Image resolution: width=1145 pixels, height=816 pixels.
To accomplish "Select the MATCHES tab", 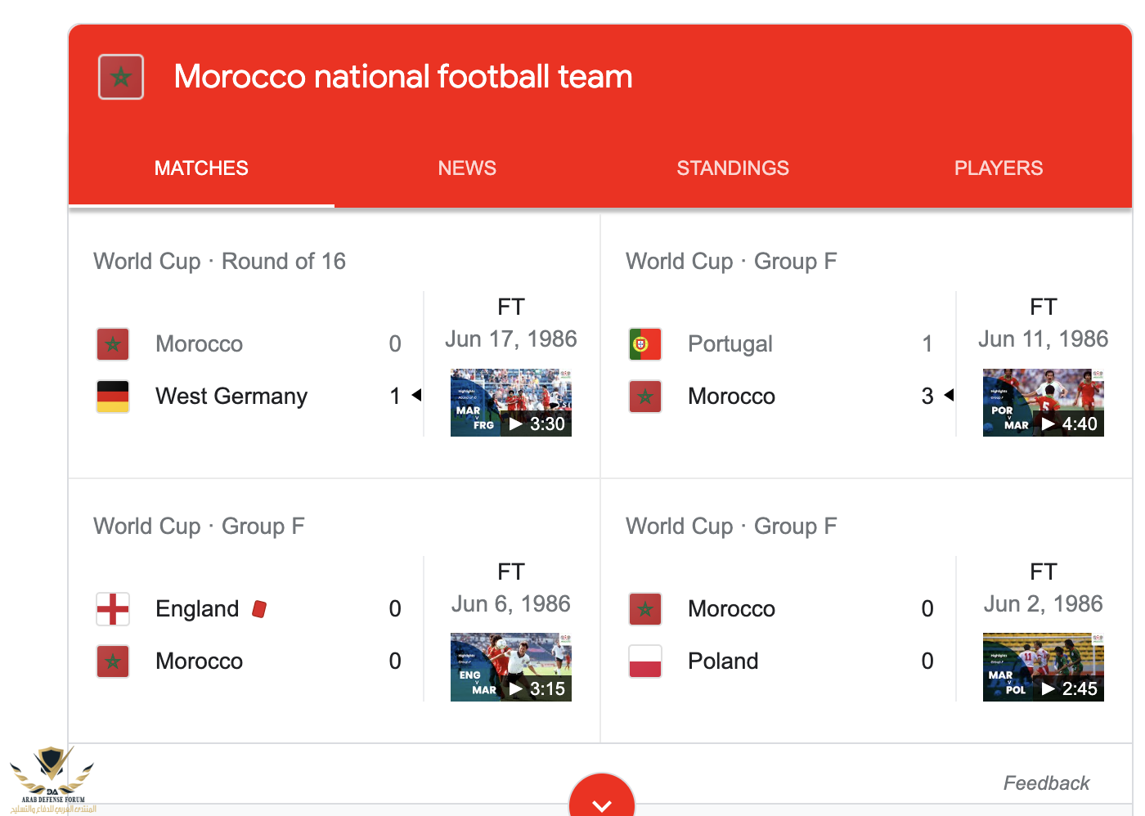I will point(201,168).
